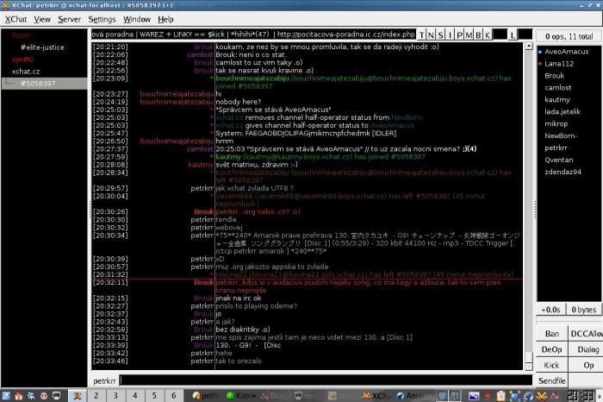Select the #elite-justice channel in the tree
603x402 pixels.
tap(42, 47)
